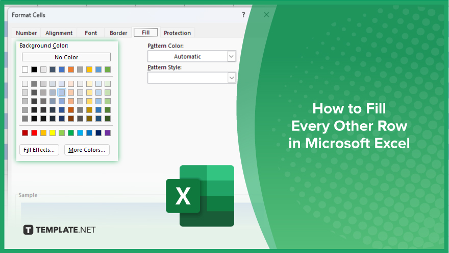Pick the white theme color swatch
Screen dimensions: 449x253
(25, 70)
